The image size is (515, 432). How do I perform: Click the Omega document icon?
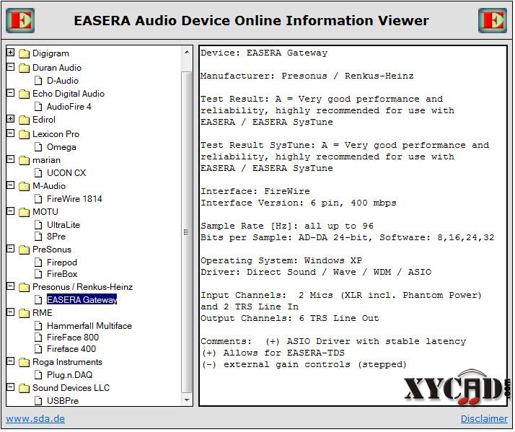pyautogui.click(x=38, y=147)
